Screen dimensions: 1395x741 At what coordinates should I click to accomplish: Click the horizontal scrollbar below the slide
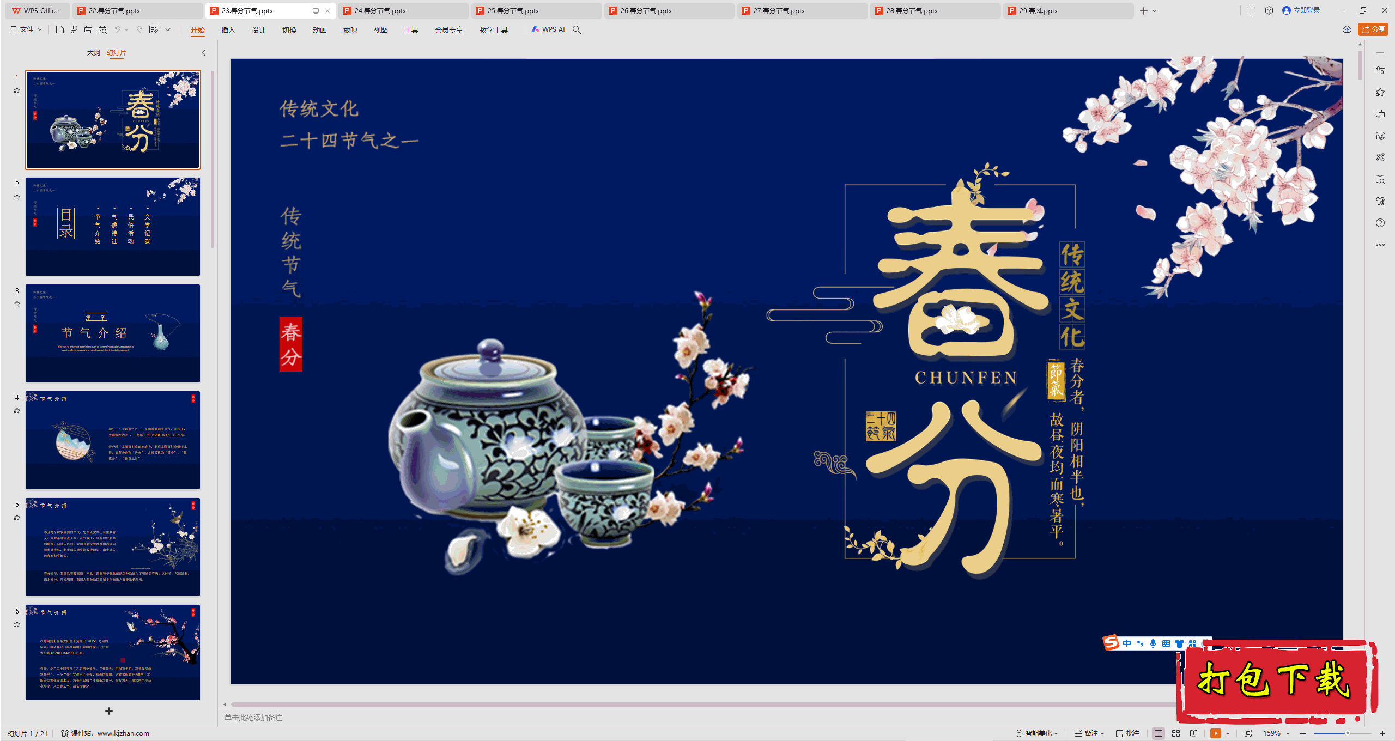703,704
